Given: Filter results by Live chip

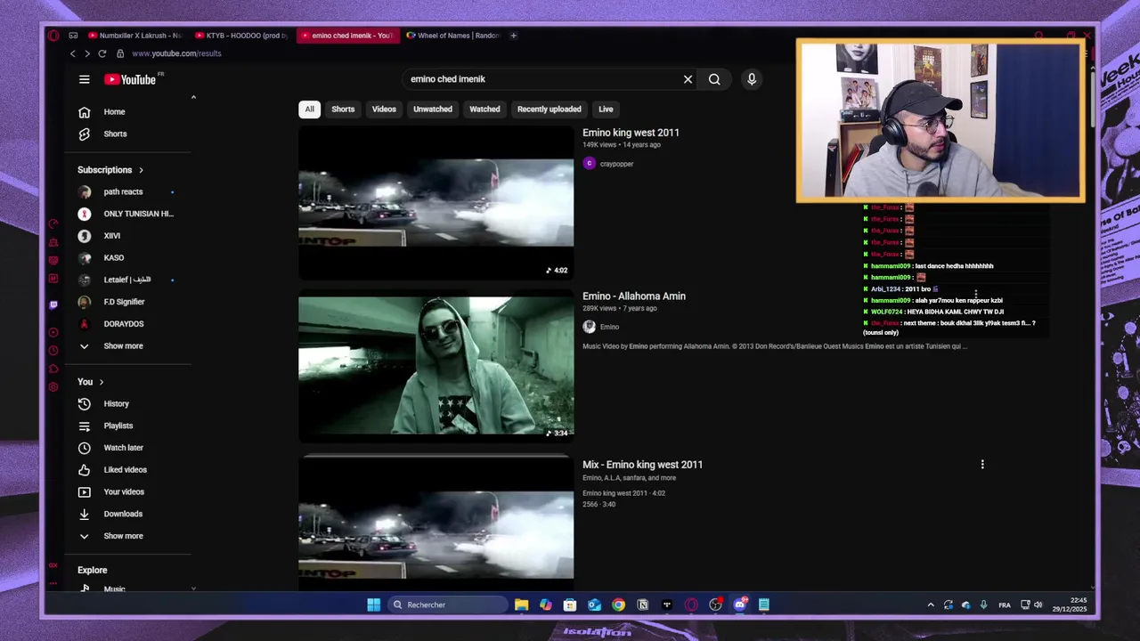Looking at the screenshot, I should (606, 109).
